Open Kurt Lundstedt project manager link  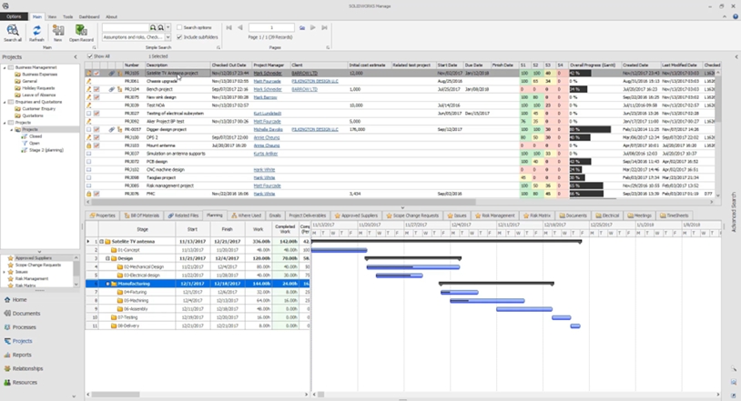(x=268, y=114)
